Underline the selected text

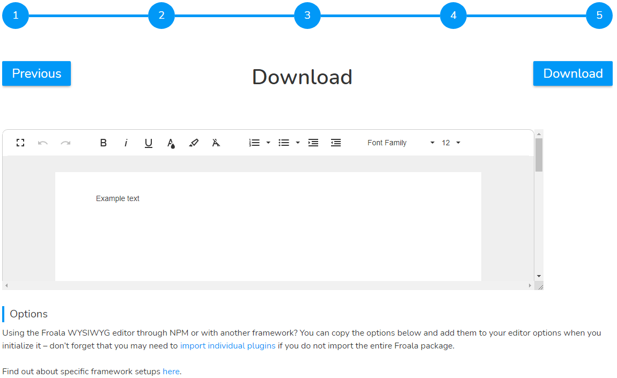click(149, 143)
